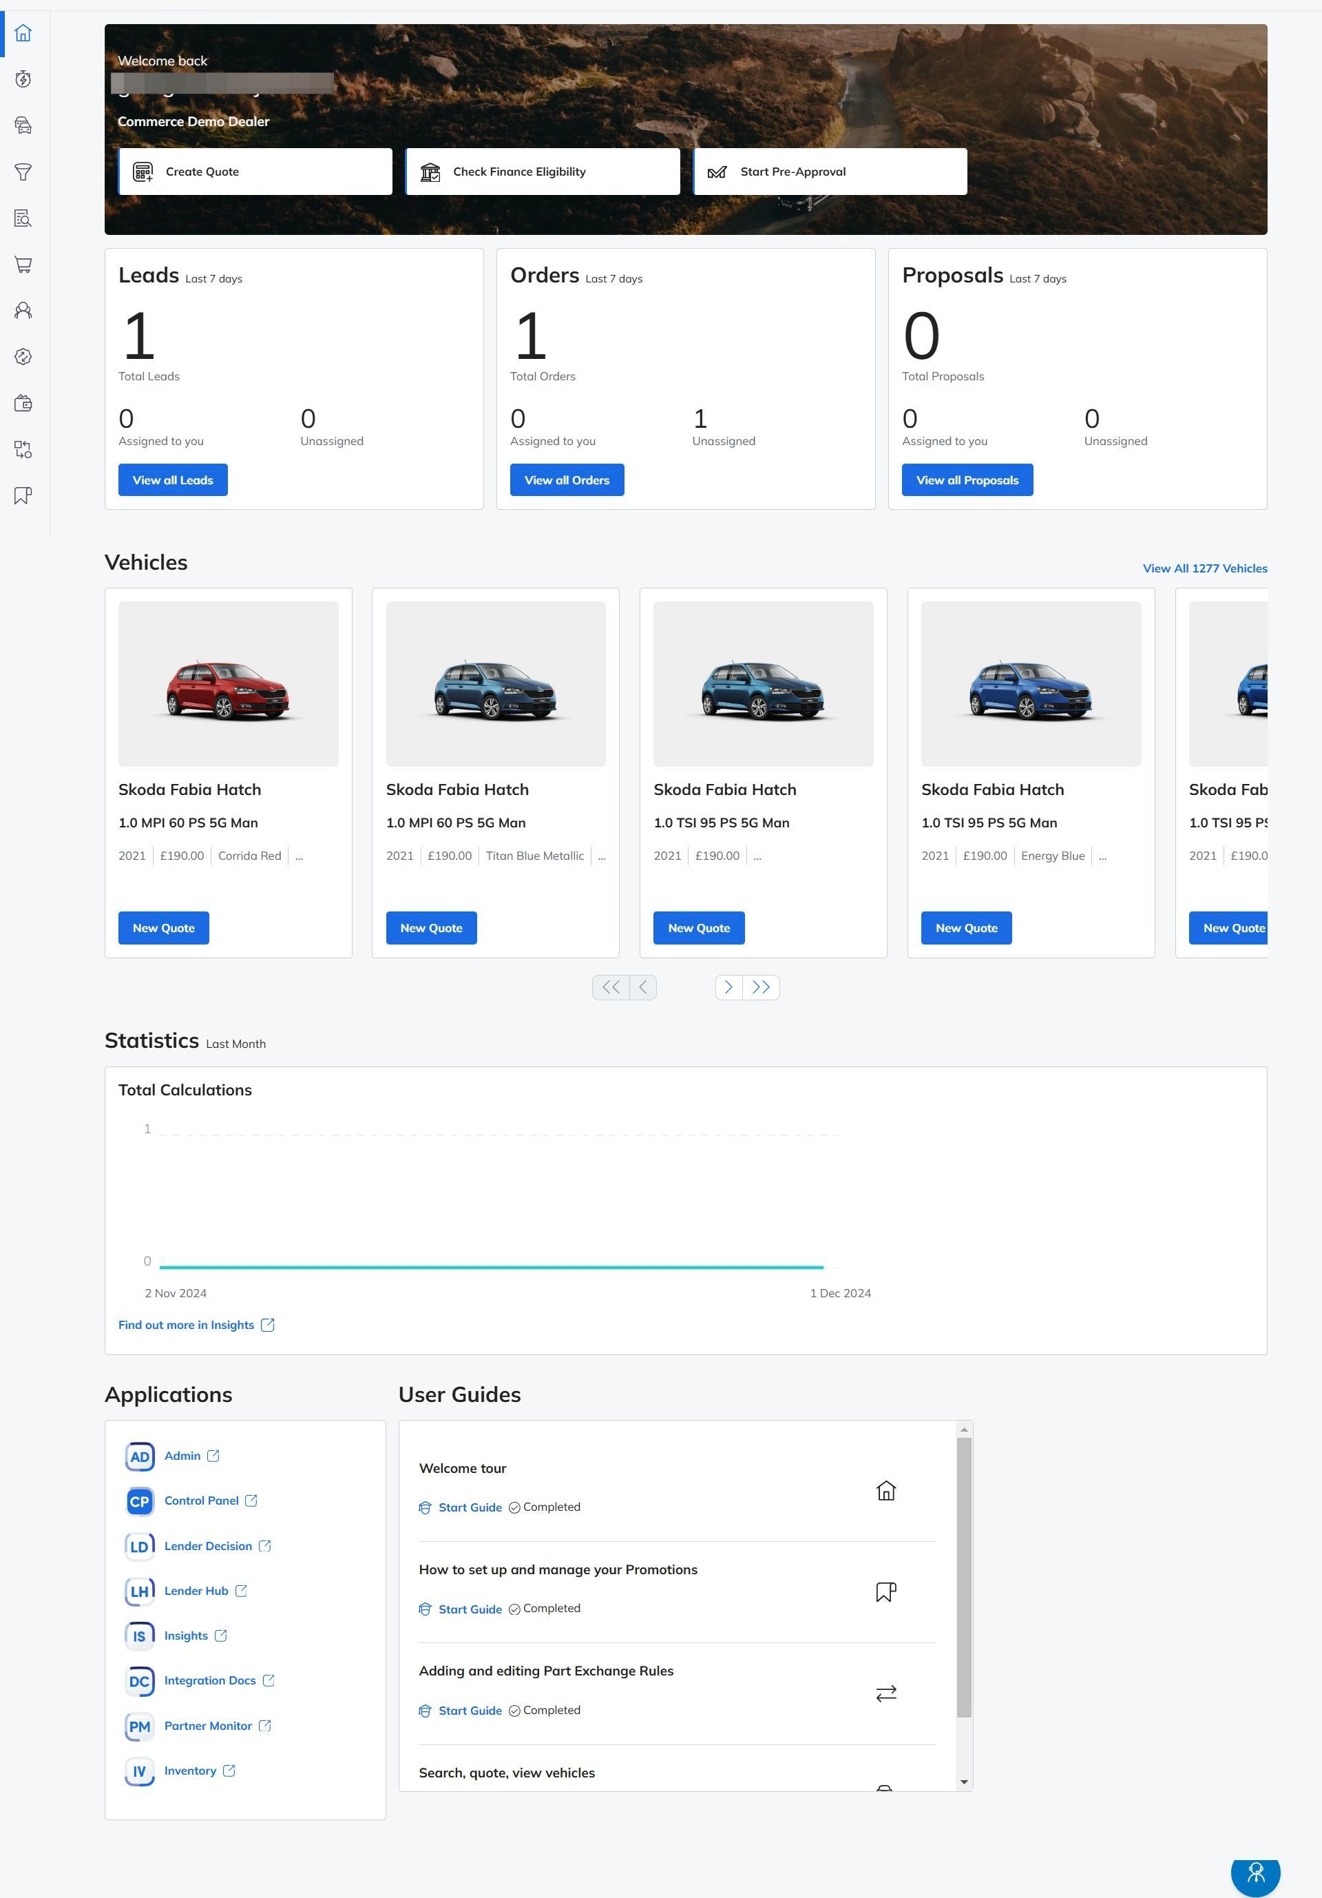Start Guide for Part Exchange Rules
1322x1898 pixels.
[460, 1711]
